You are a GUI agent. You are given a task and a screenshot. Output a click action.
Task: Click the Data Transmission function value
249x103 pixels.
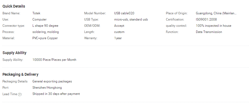tap(209, 32)
